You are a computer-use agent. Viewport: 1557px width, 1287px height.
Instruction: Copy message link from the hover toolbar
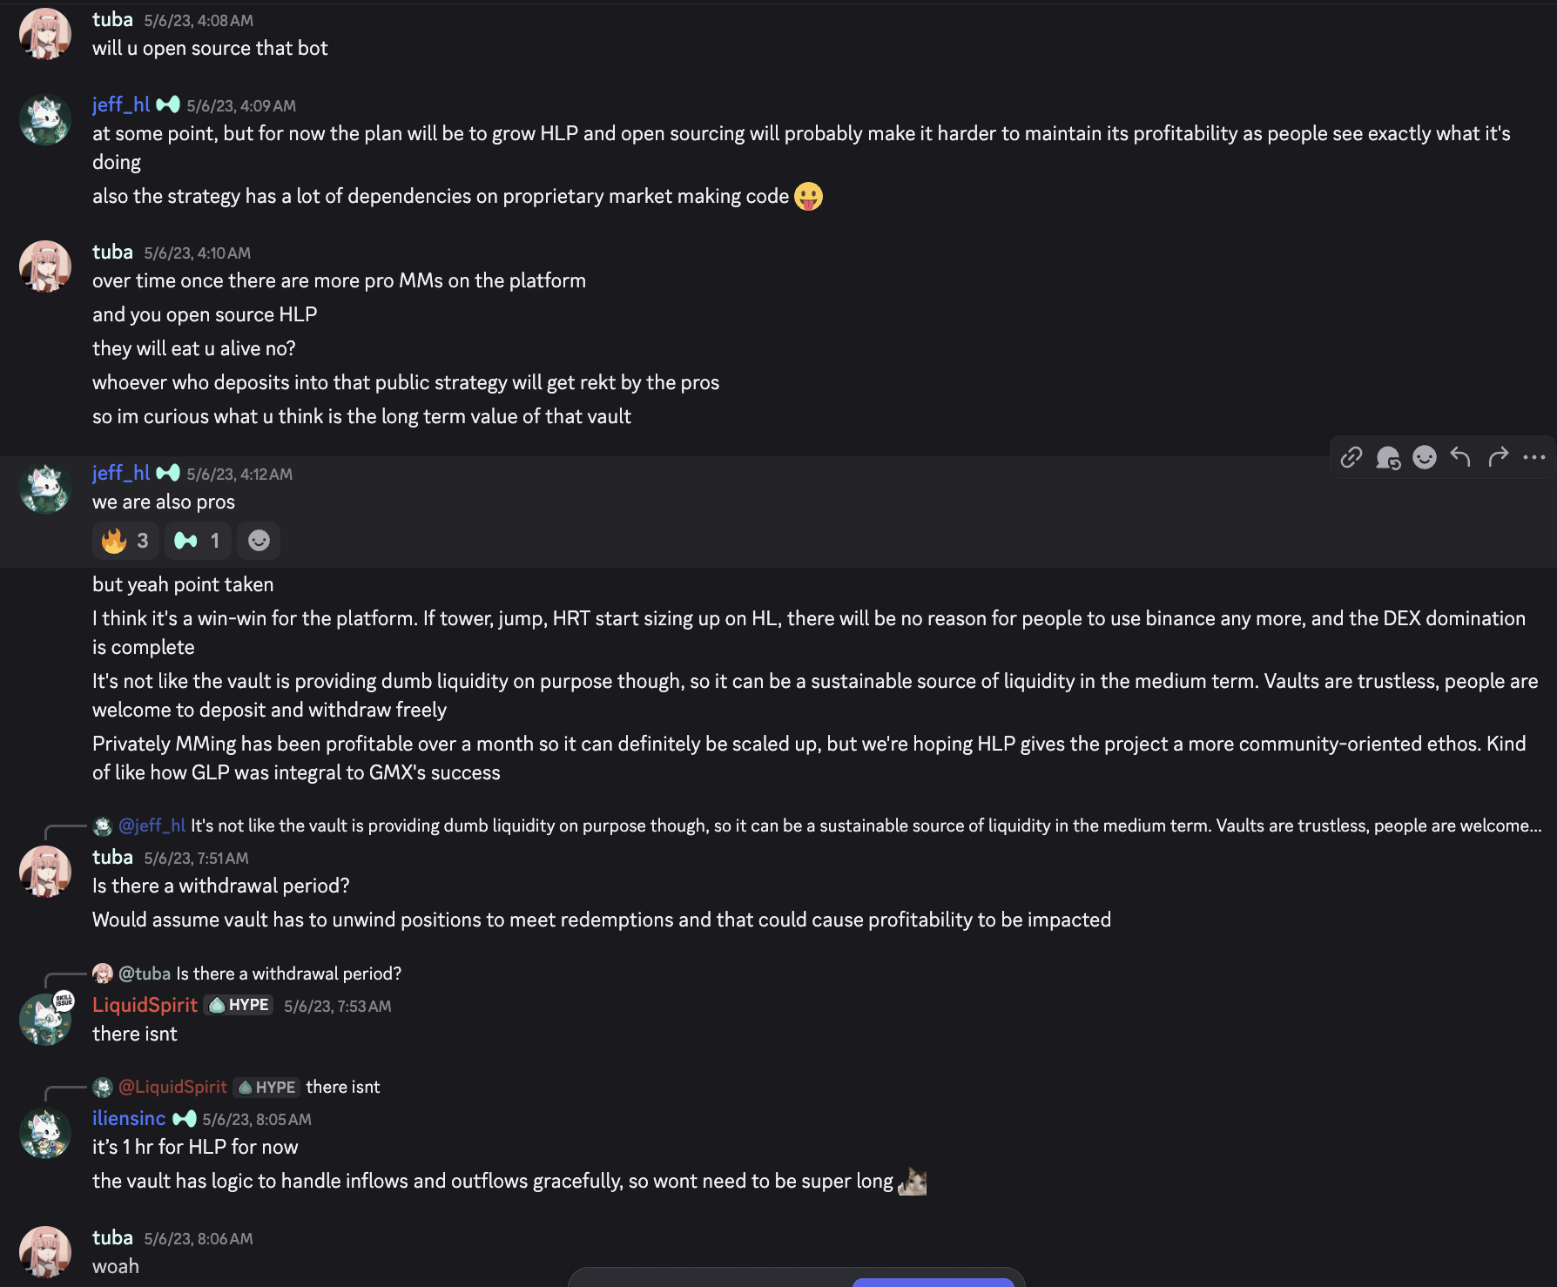pyautogui.click(x=1351, y=457)
